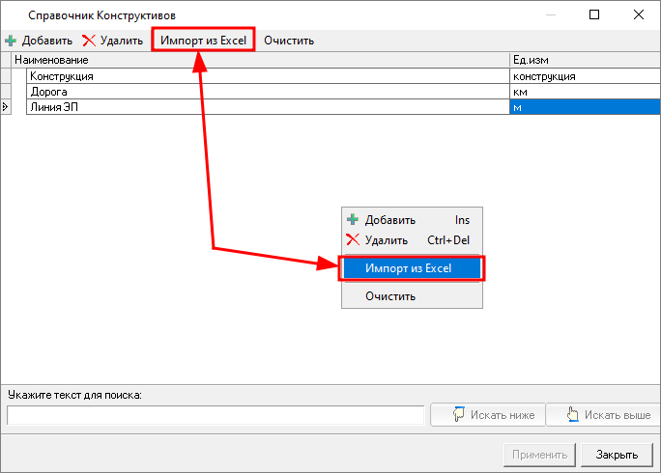Choose Импорт из Excel from context menu
661x473 pixels.
[x=412, y=268]
